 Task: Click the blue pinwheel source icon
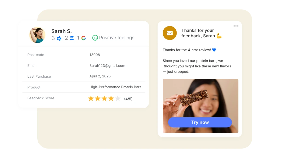pyautogui.click(x=59, y=38)
